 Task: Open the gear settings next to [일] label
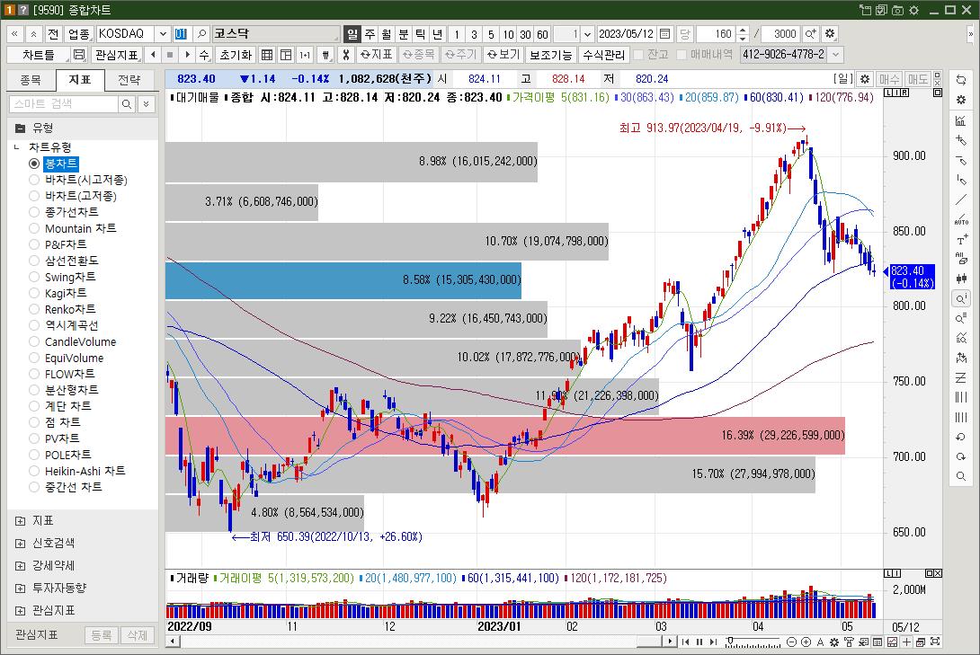coord(865,79)
